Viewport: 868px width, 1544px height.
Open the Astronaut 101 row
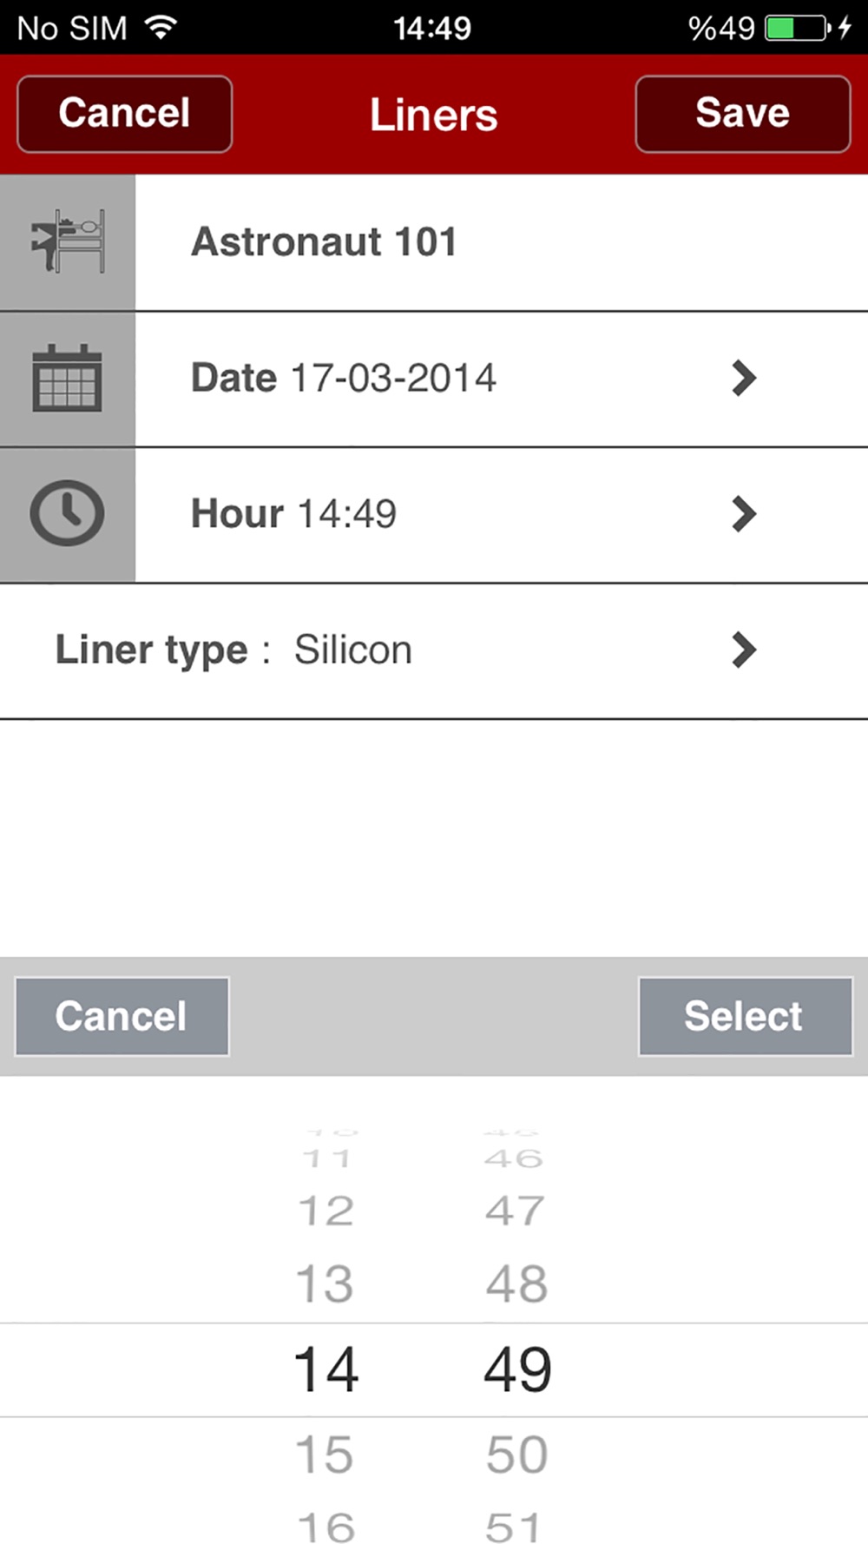tap(324, 241)
